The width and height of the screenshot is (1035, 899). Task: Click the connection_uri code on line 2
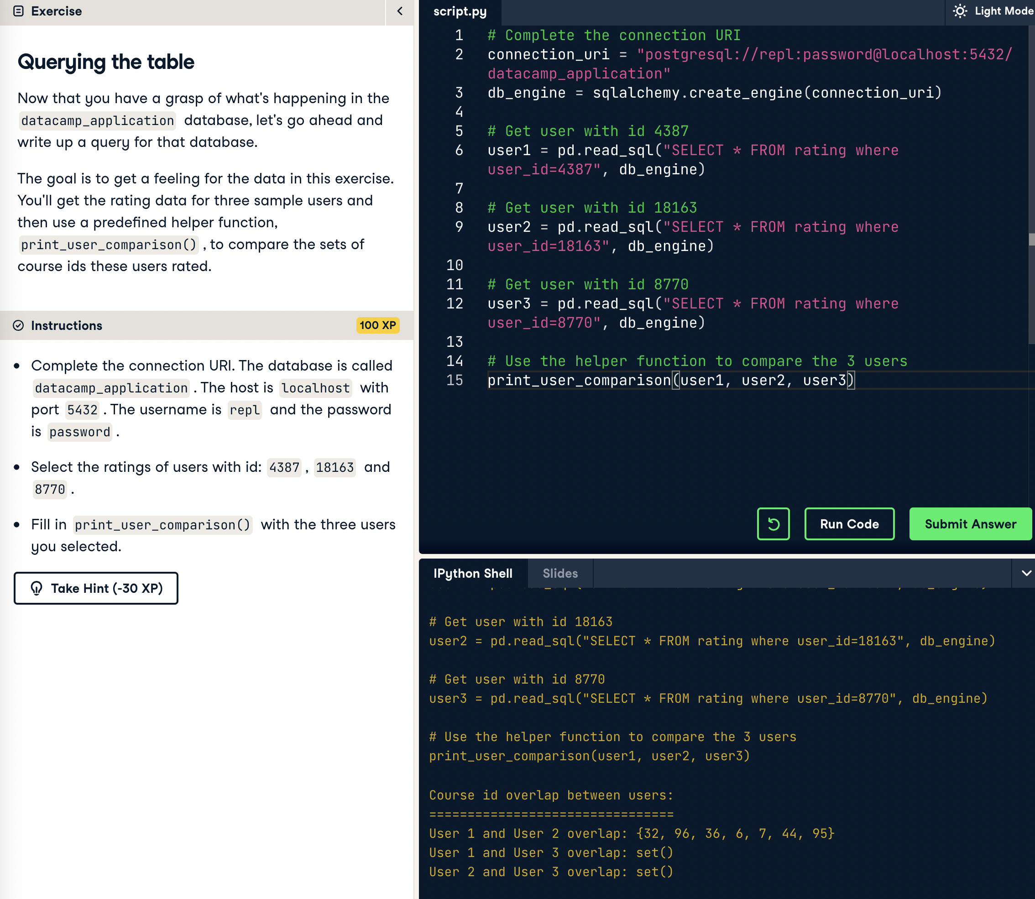[548, 54]
